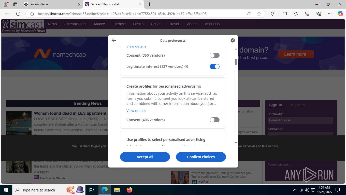
Task: Refresh the page
Action: [x=18, y=14]
